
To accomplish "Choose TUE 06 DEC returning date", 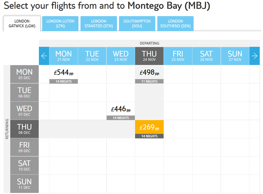I will (x=25, y=92).
